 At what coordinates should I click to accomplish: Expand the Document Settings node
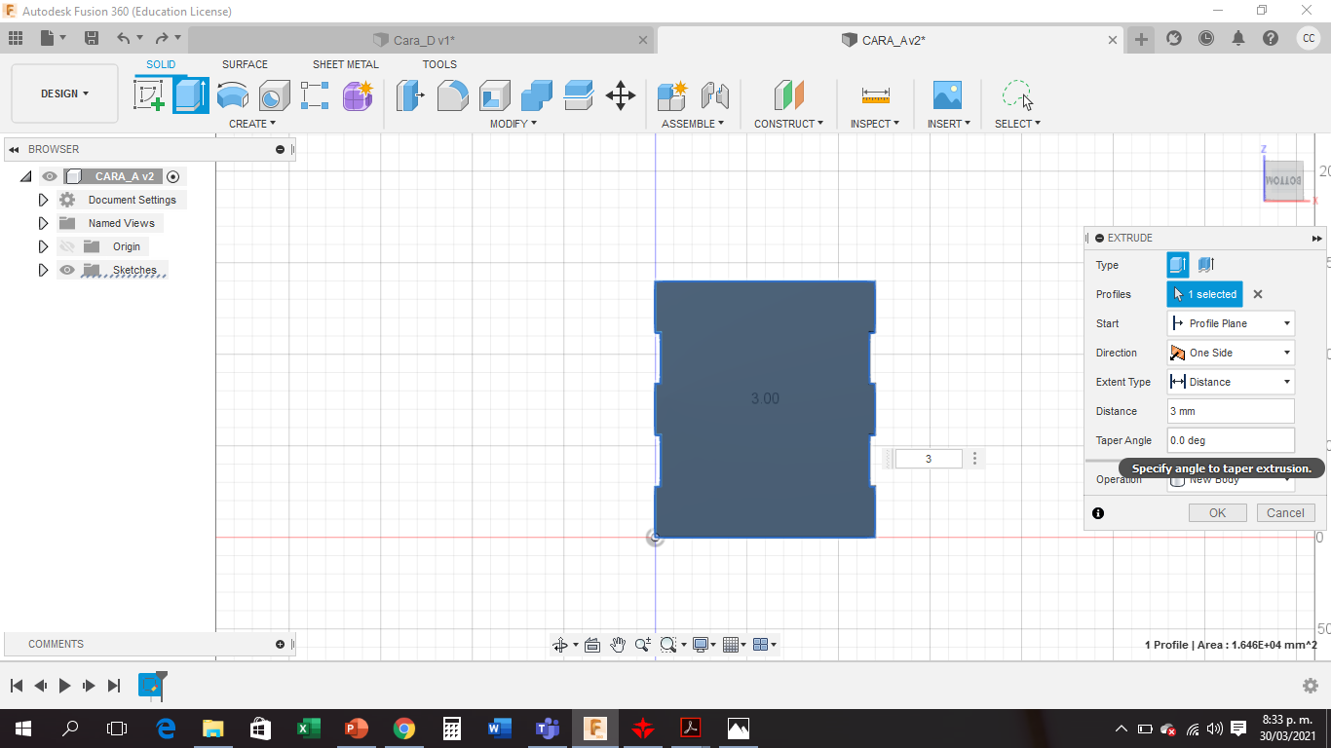point(43,200)
